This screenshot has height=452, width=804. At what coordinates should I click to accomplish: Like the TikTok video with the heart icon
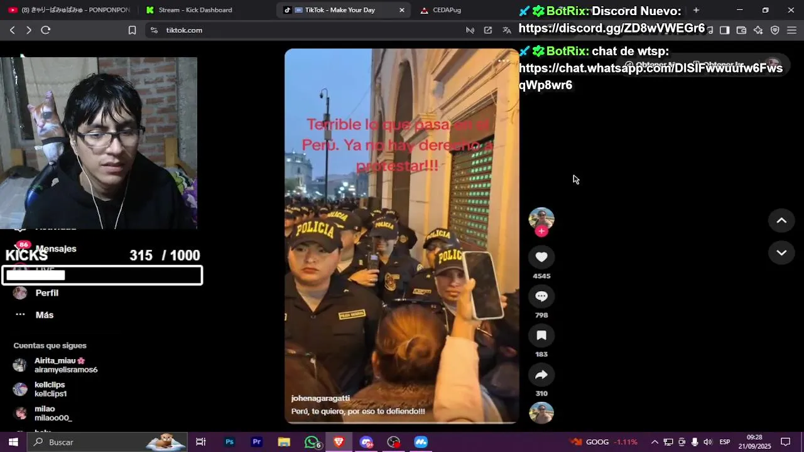(541, 257)
